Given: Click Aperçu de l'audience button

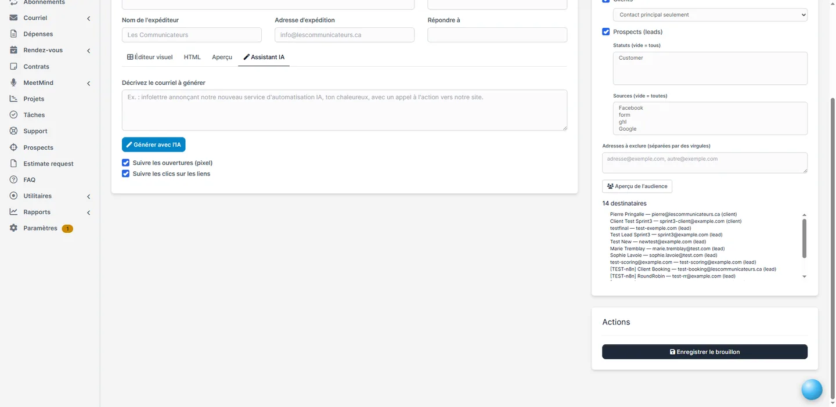Looking at the screenshot, I should pos(637,186).
